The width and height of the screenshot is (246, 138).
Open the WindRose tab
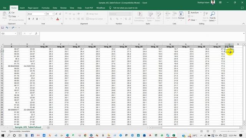101,8
